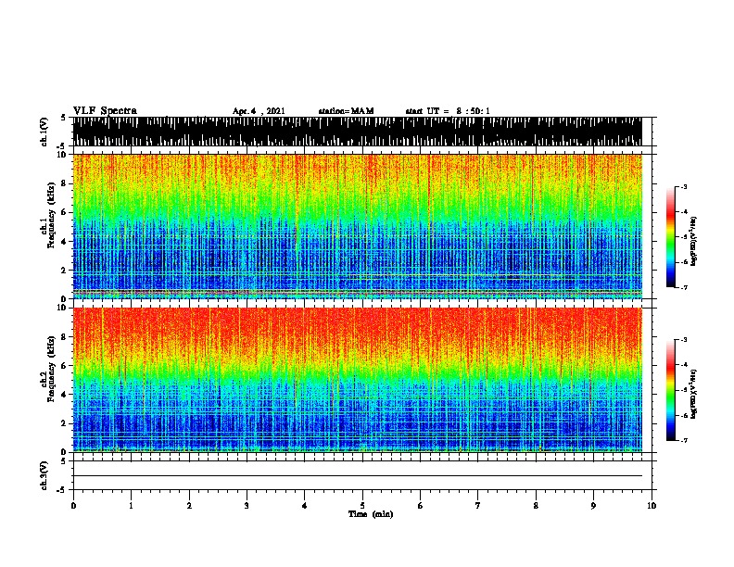Click the 'ch.1(V)' waveform axis label
This screenshot has height=567, width=734.
(44, 132)
